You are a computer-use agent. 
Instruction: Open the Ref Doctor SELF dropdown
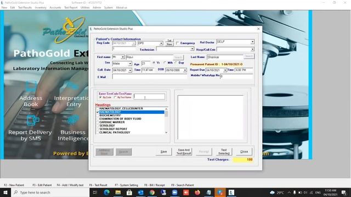tap(252, 42)
